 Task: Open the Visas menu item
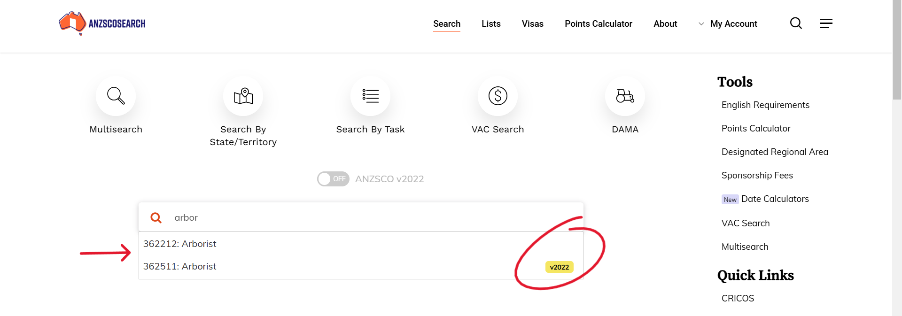pyautogui.click(x=532, y=24)
